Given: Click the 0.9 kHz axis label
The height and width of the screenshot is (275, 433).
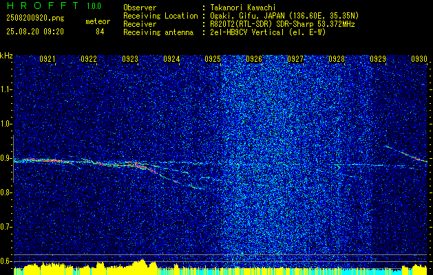Looking at the screenshot, I should click(6, 158).
